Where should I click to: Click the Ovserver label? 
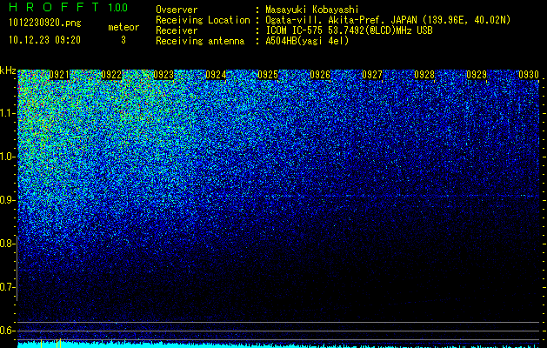(177, 10)
